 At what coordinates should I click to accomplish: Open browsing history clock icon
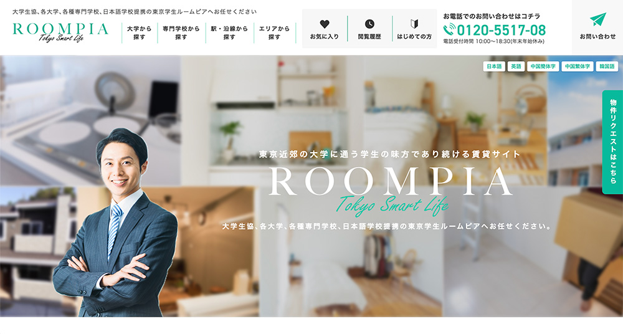coord(369,24)
